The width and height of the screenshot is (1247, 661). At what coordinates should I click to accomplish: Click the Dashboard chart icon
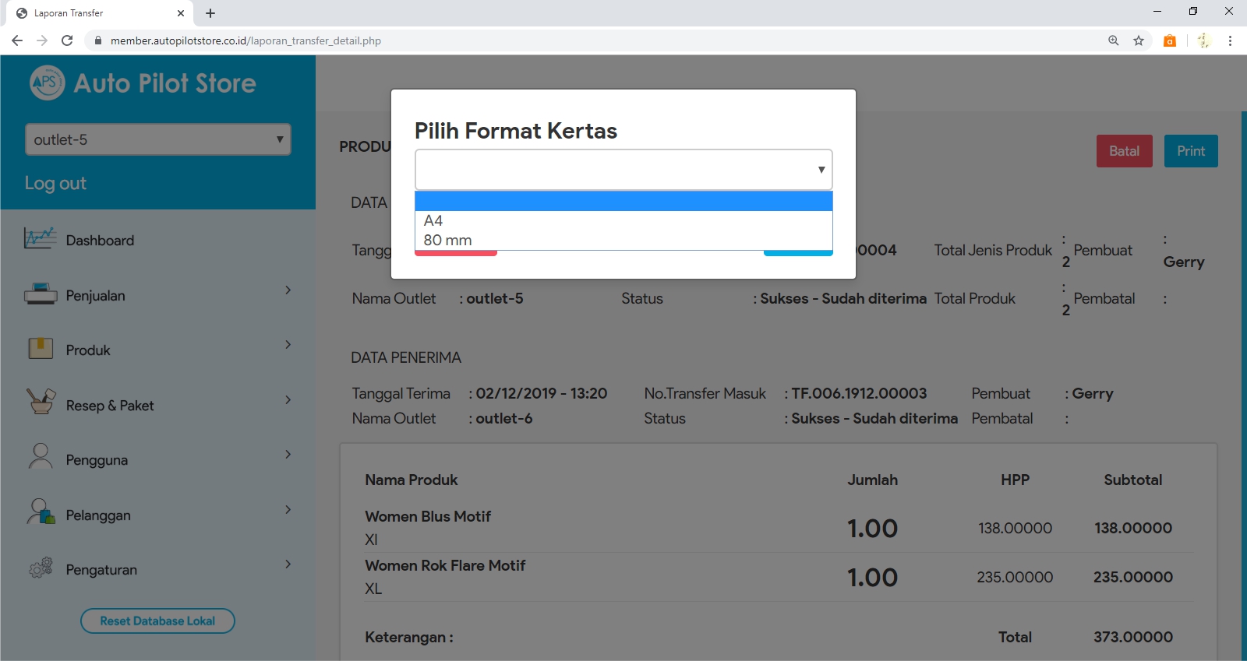40,238
